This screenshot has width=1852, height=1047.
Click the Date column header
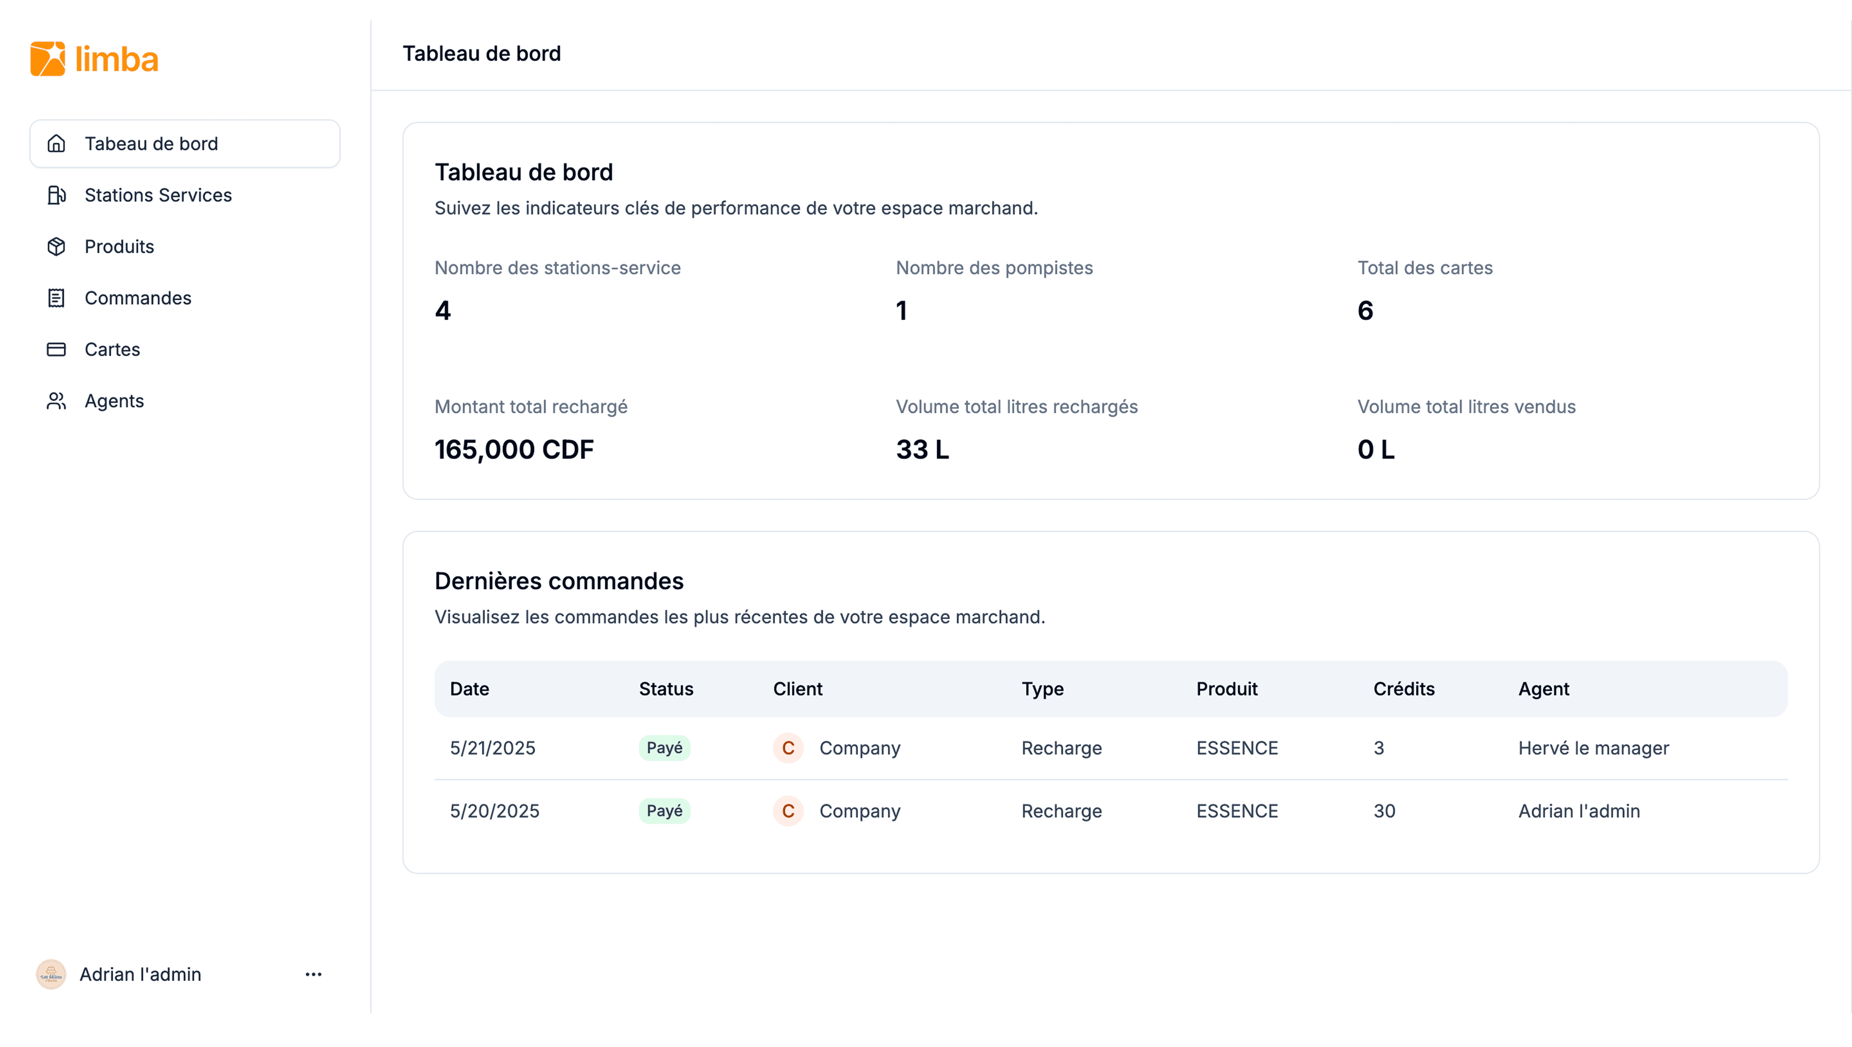[x=470, y=688]
